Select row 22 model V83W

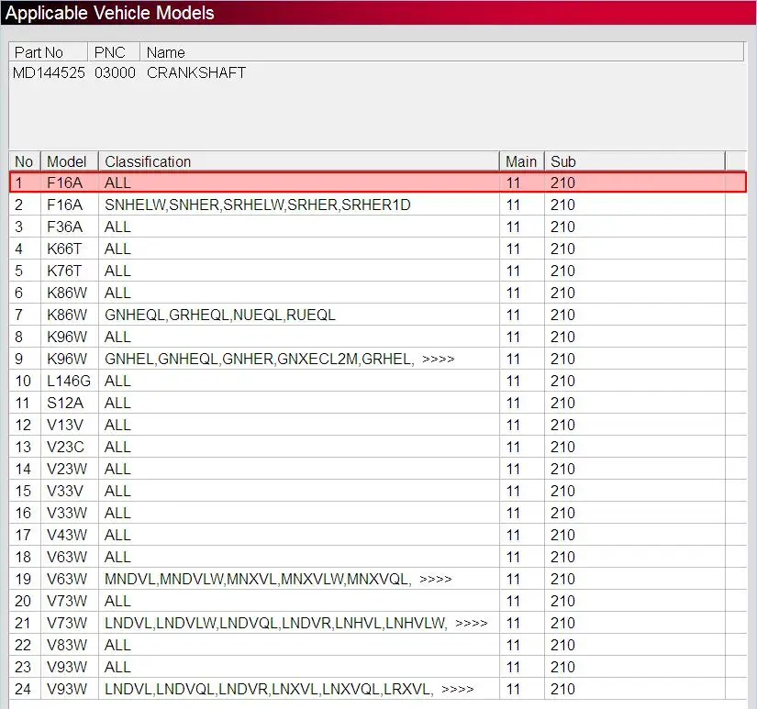click(67, 645)
